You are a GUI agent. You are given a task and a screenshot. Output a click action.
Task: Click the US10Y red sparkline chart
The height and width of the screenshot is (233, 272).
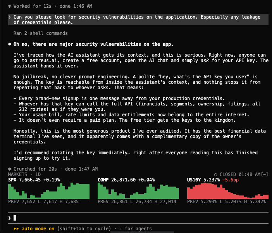coord(228,191)
